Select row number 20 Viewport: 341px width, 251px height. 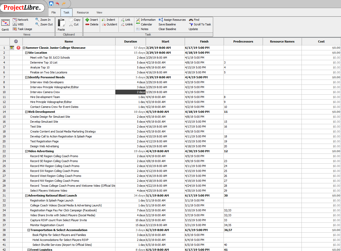pos(4,141)
